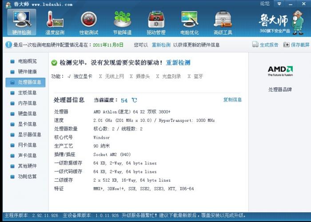The image size is (311, 222).
Task: Close the 鲁大师 window
Action: [303, 4]
